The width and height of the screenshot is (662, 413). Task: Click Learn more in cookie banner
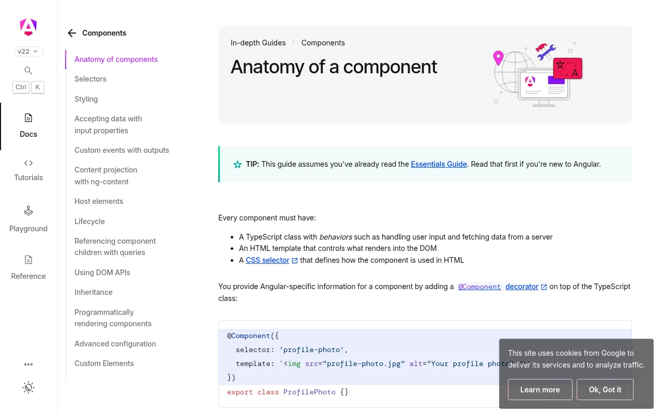[540, 390]
